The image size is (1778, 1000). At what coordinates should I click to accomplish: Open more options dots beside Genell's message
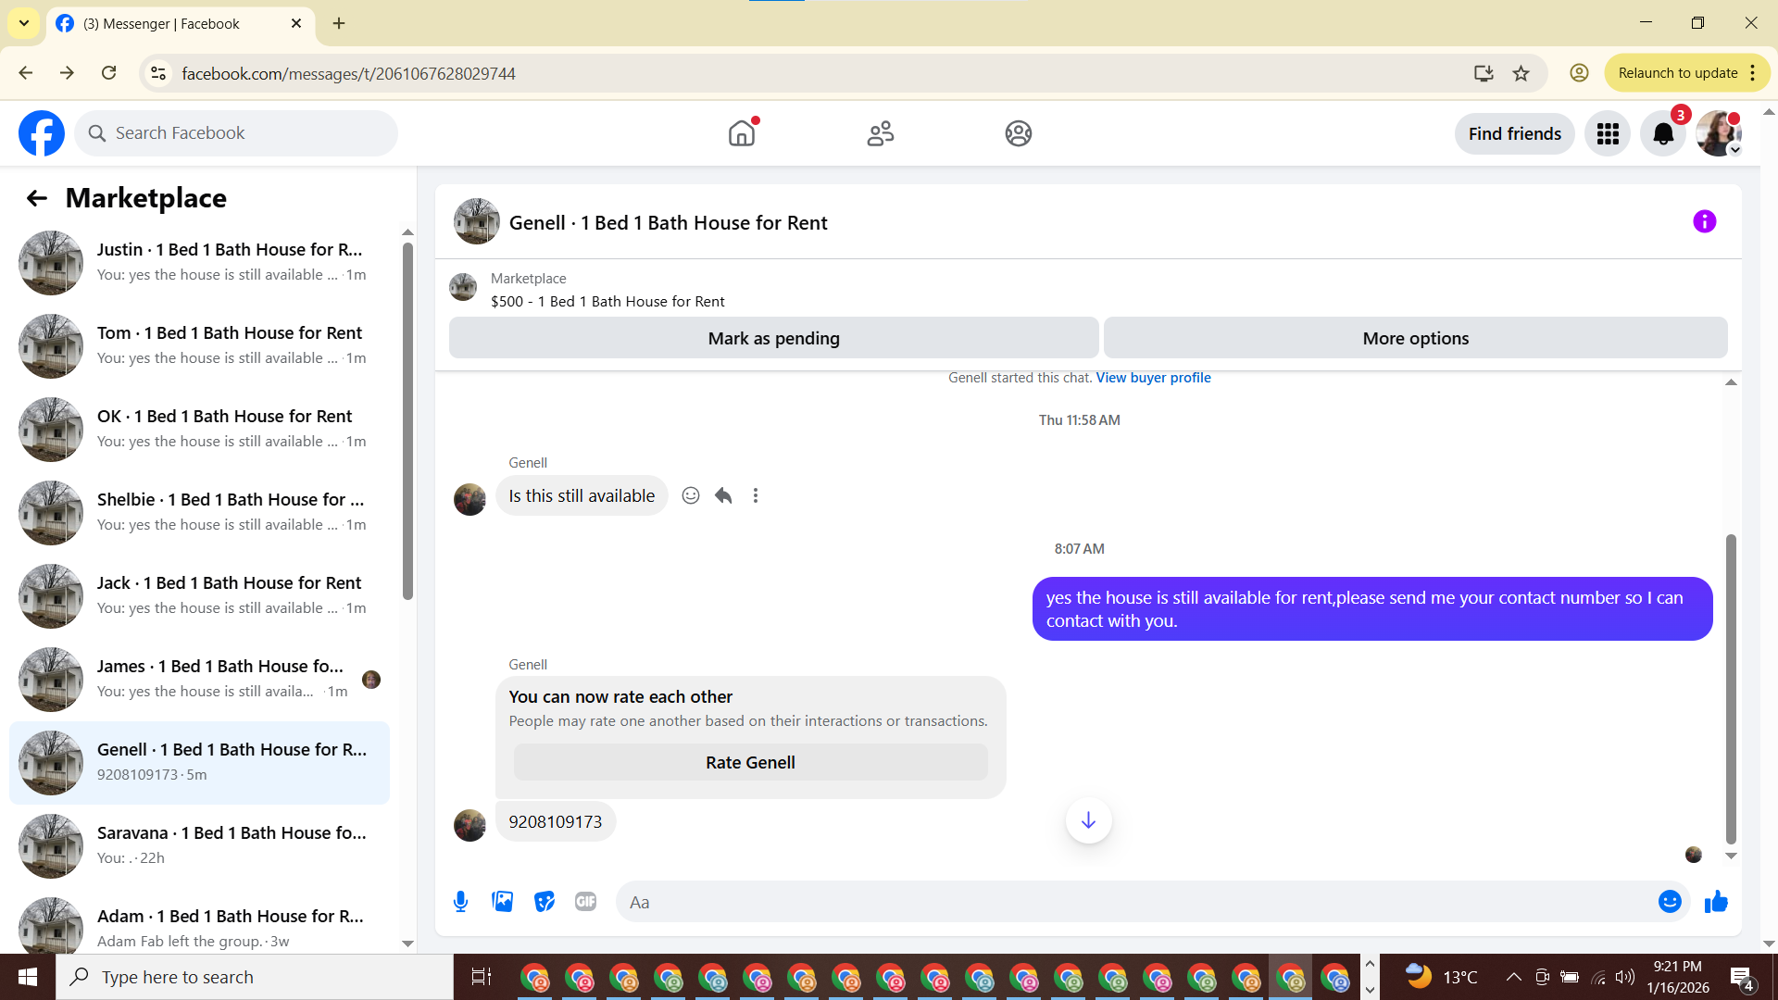(x=756, y=495)
